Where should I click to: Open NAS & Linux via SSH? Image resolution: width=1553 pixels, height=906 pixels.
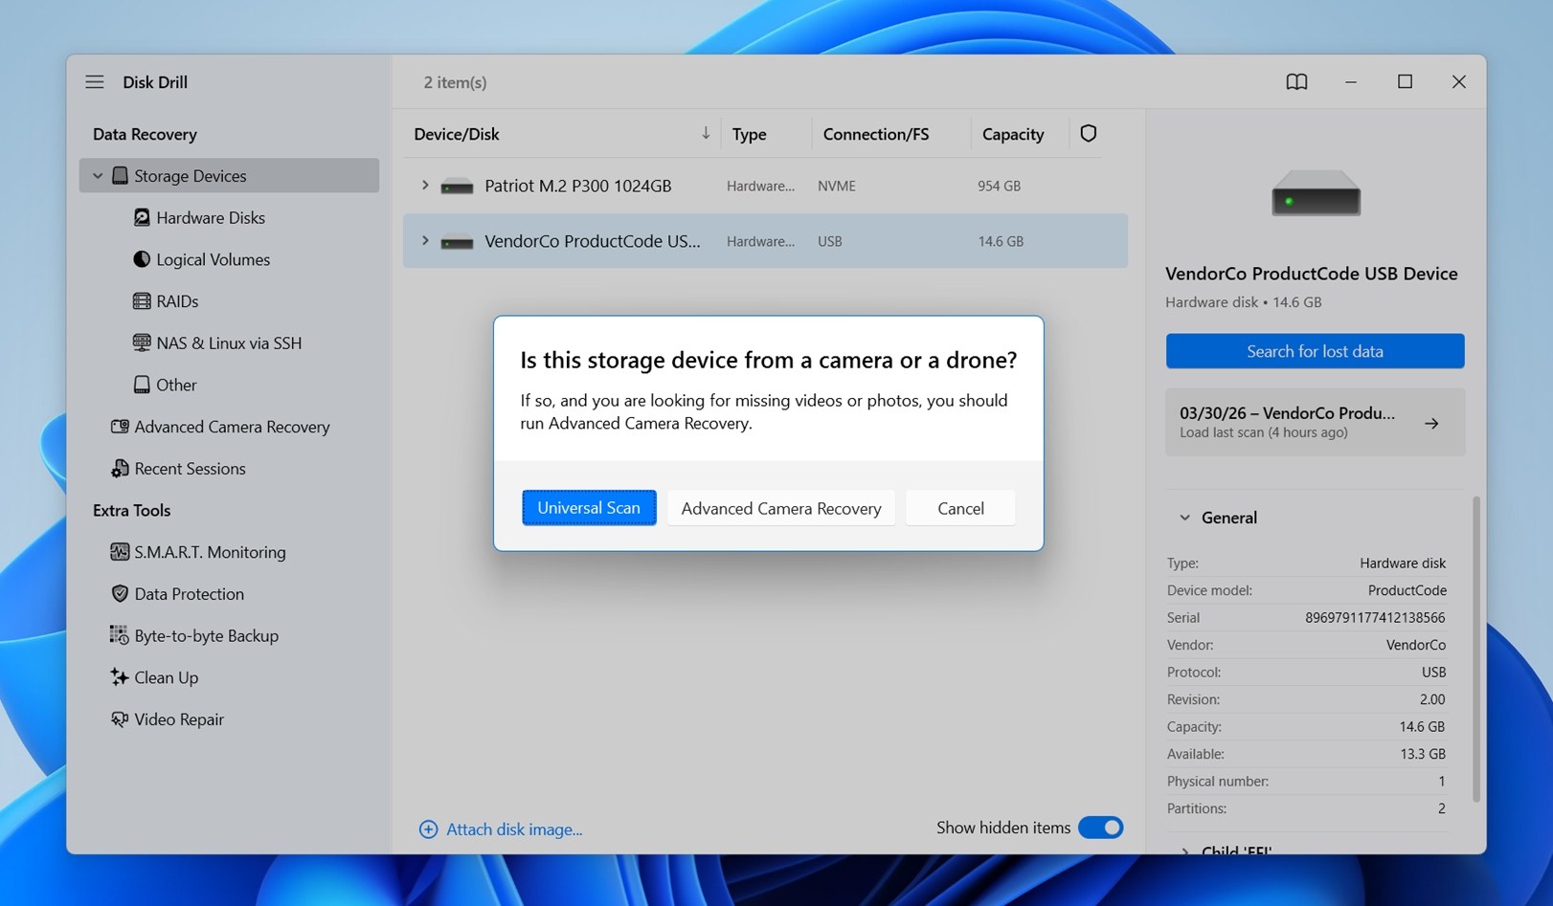pyautogui.click(x=229, y=343)
